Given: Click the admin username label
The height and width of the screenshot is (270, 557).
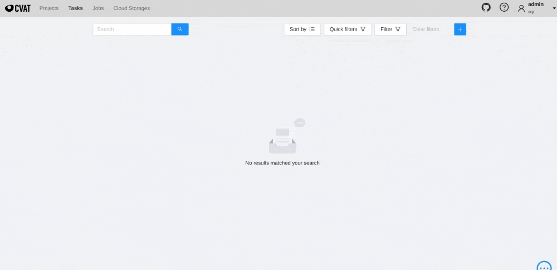Looking at the screenshot, I should [535, 4].
